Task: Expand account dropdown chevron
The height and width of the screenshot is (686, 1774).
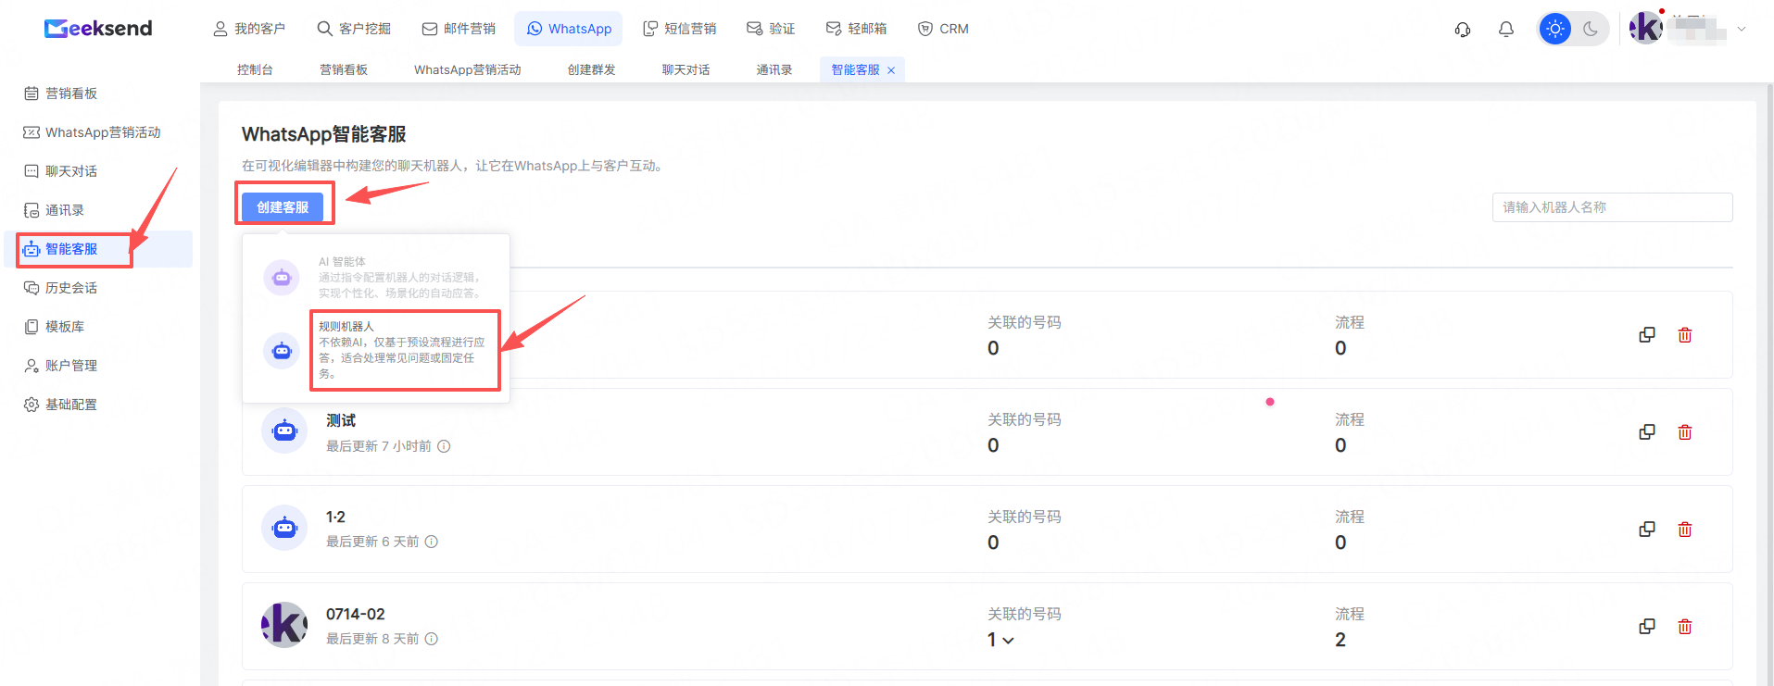Action: (1742, 30)
